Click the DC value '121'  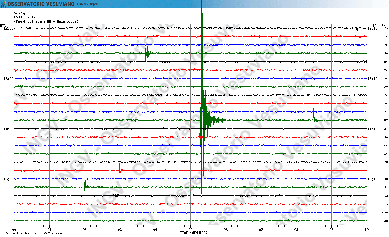385,187
